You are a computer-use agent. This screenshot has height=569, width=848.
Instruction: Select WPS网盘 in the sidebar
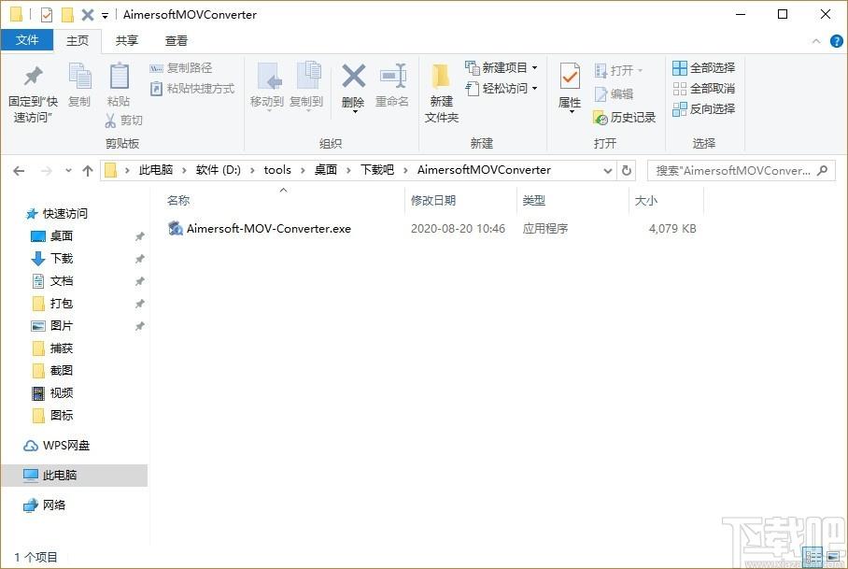(57, 446)
